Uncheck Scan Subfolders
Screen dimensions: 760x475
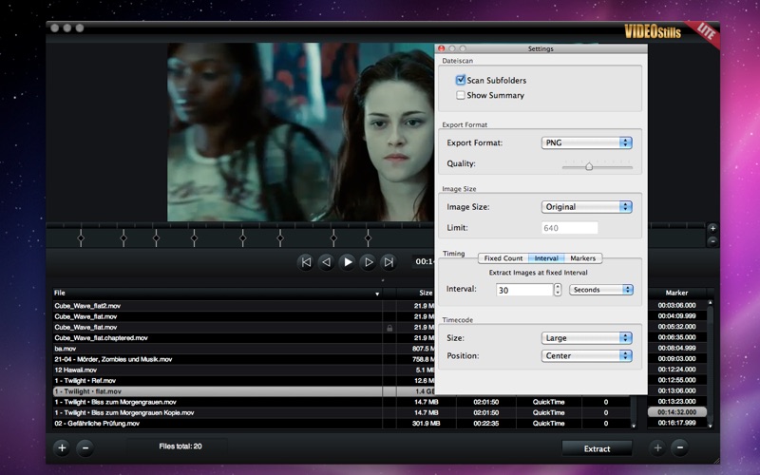[x=461, y=80]
